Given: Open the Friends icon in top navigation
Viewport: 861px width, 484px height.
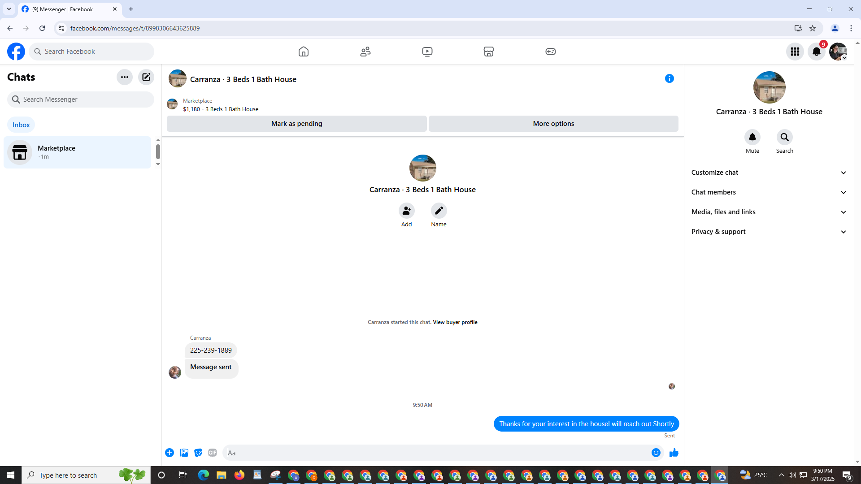Looking at the screenshot, I should point(365,52).
